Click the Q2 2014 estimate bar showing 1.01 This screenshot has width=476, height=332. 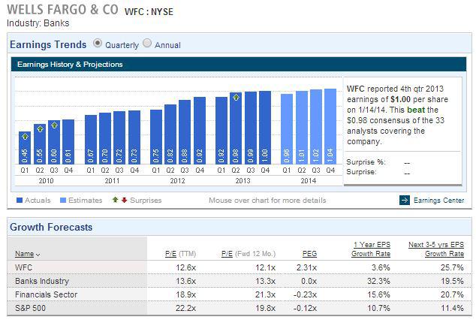click(x=302, y=128)
